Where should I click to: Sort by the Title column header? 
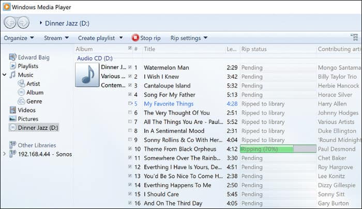tap(149, 49)
